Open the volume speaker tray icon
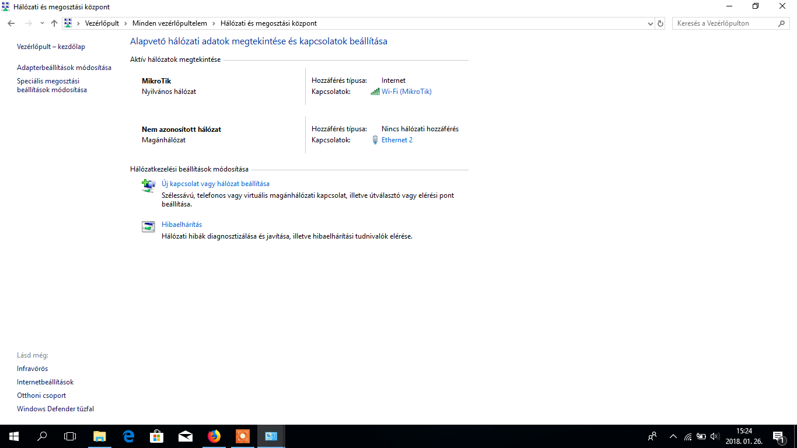The width and height of the screenshot is (797, 448). pos(715,436)
